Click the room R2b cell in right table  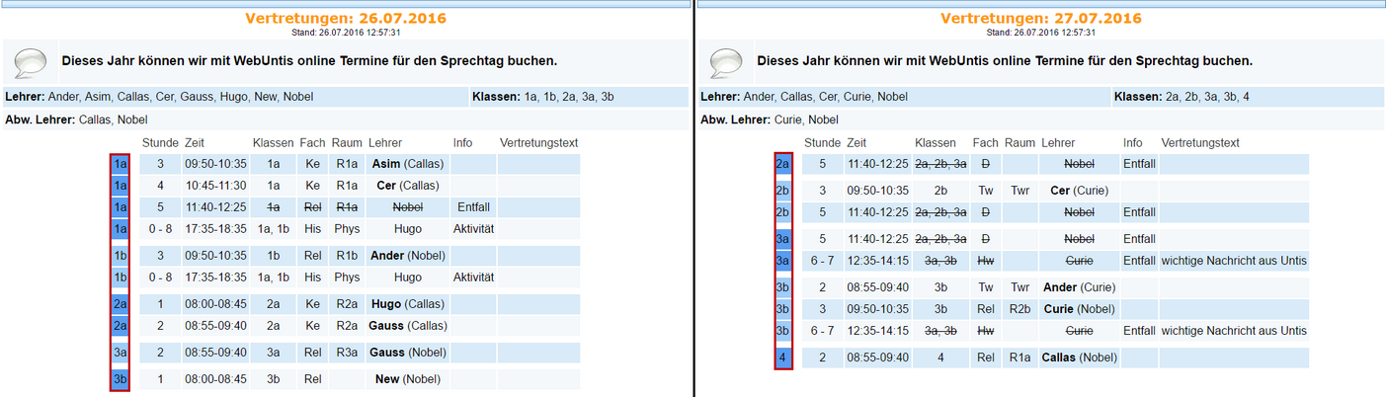1020,309
